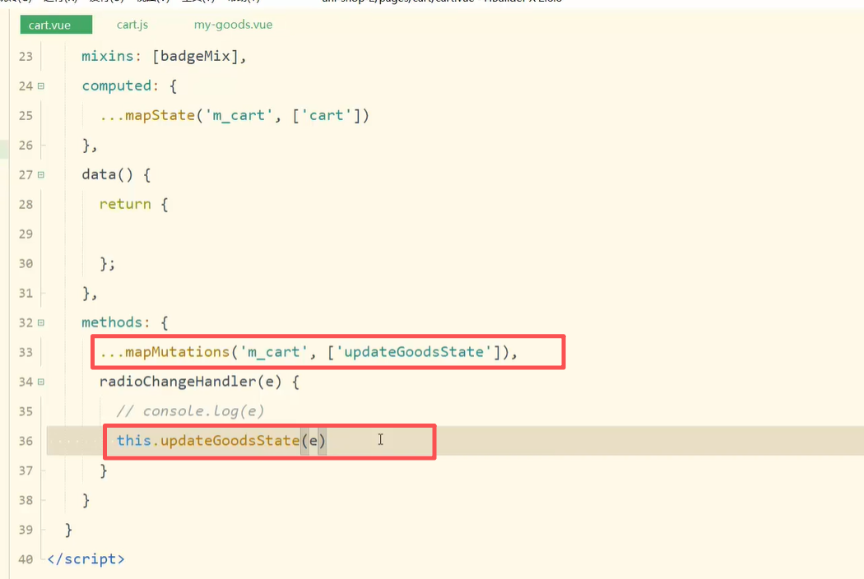Click the 'computed:' keyword

[120, 86]
